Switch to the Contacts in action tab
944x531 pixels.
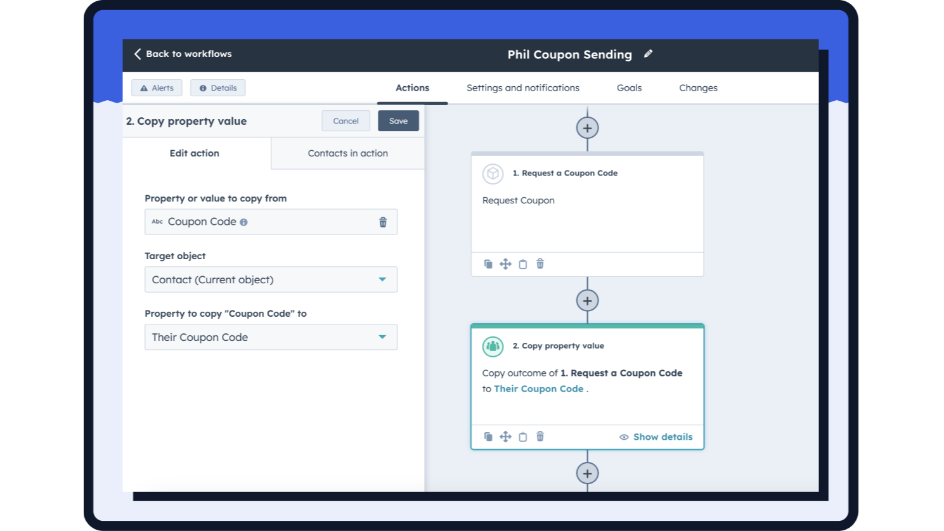pyautogui.click(x=347, y=153)
